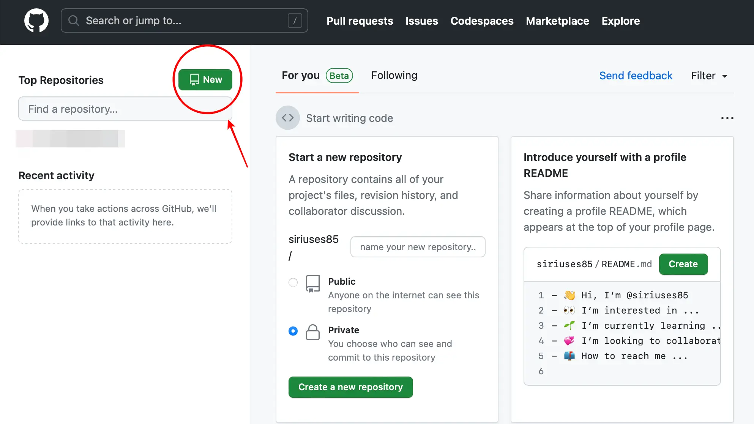This screenshot has width=754, height=424.
Task: Click the code brackets icon beside Start writing code
Action: (x=287, y=118)
